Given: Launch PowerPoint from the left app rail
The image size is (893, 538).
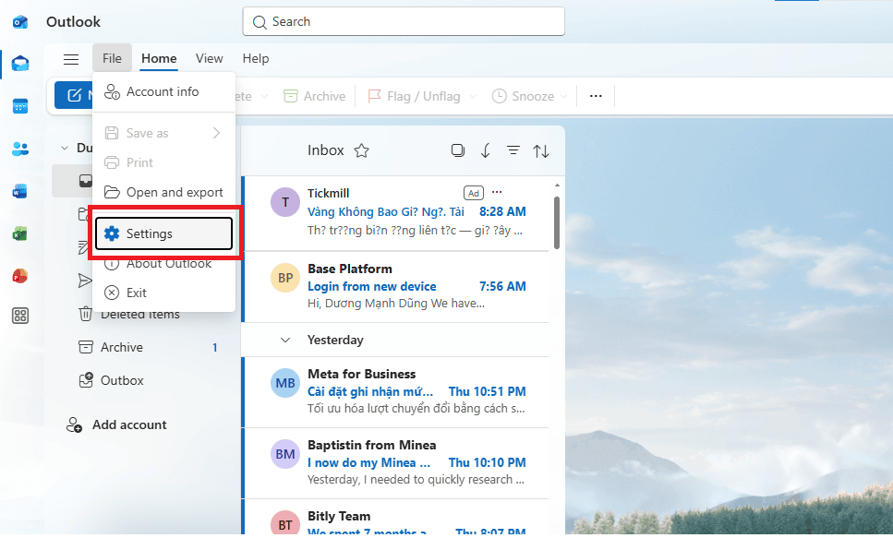Looking at the screenshot, I should pos(20,276).
